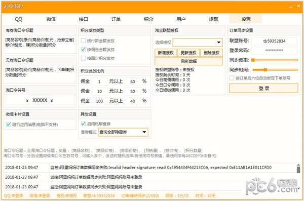
Task: Click the 刷新数据 button
Action: tap(188, 61)
